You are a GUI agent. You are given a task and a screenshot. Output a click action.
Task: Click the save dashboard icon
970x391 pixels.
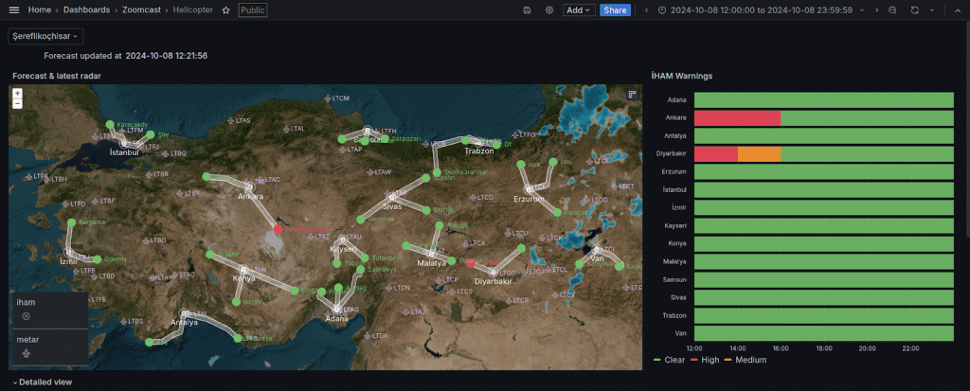pos(528,9)
